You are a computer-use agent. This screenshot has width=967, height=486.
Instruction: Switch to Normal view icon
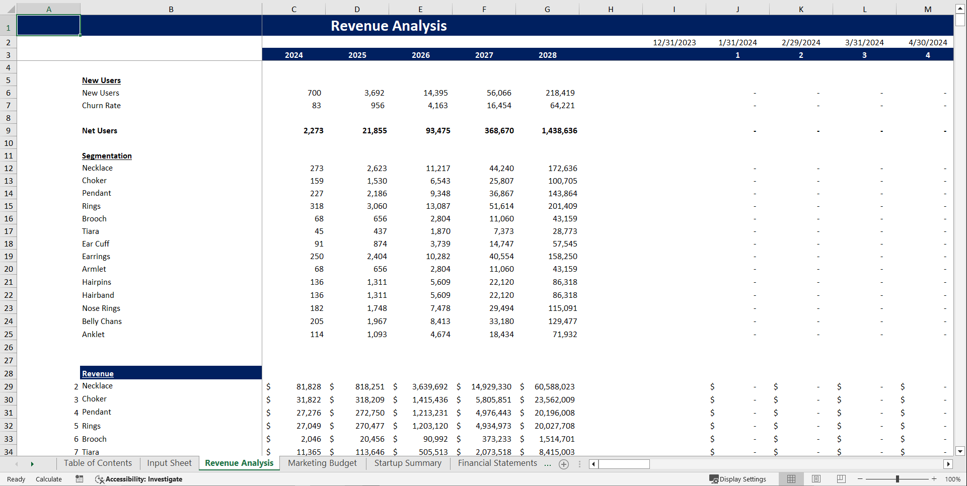click(791, 479)
